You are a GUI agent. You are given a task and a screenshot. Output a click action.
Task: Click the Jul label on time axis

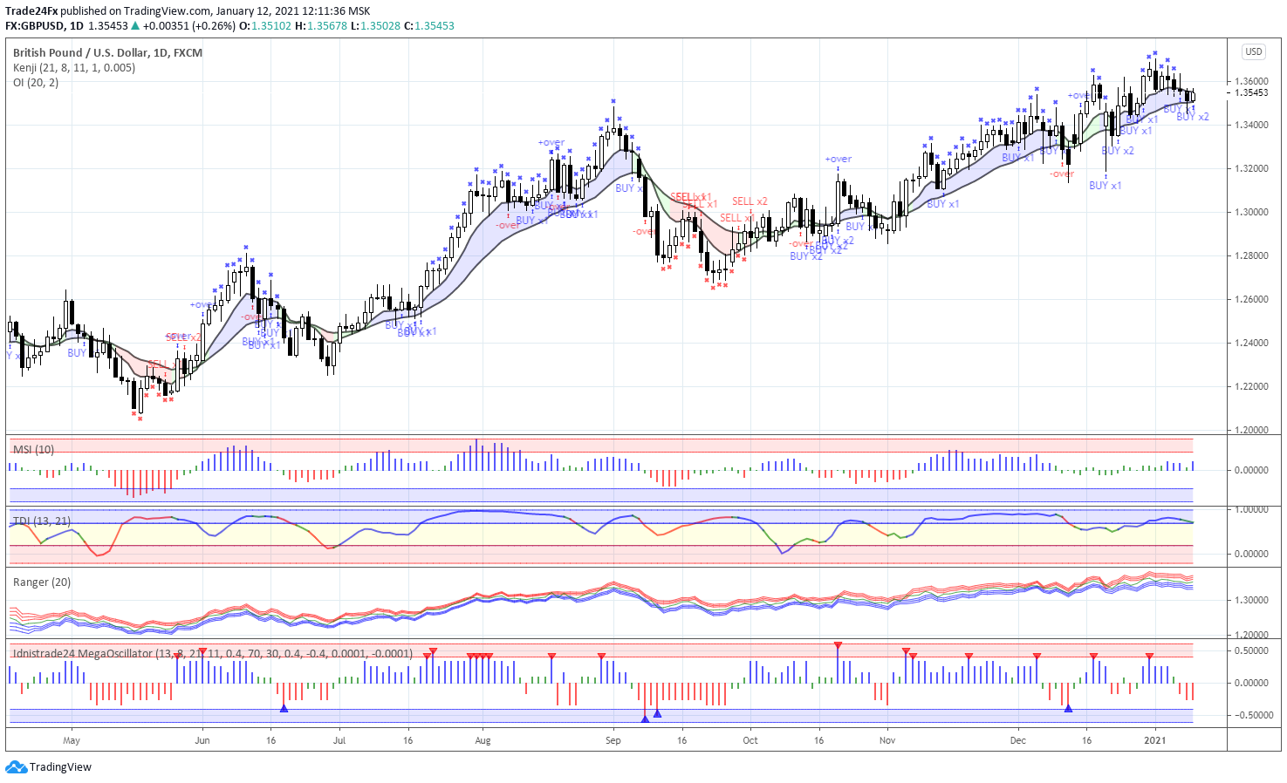coord(339,741)
